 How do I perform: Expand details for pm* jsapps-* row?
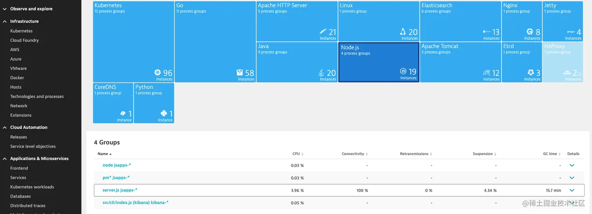pyautogui.click(x=572, y=178)
